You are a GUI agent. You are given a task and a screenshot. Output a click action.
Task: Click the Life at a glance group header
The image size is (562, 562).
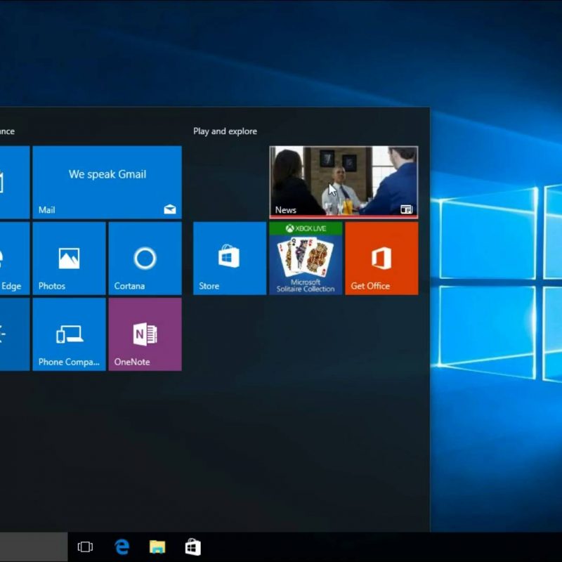(x=7, y=131)
